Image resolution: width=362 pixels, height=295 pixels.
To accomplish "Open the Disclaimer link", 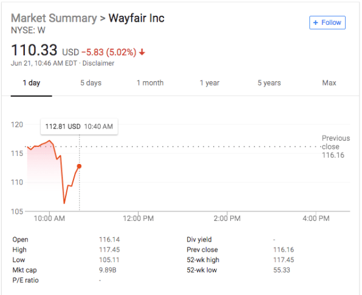I will point(98,63).
